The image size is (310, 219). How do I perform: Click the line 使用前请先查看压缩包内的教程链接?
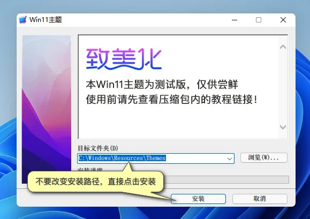172,99
